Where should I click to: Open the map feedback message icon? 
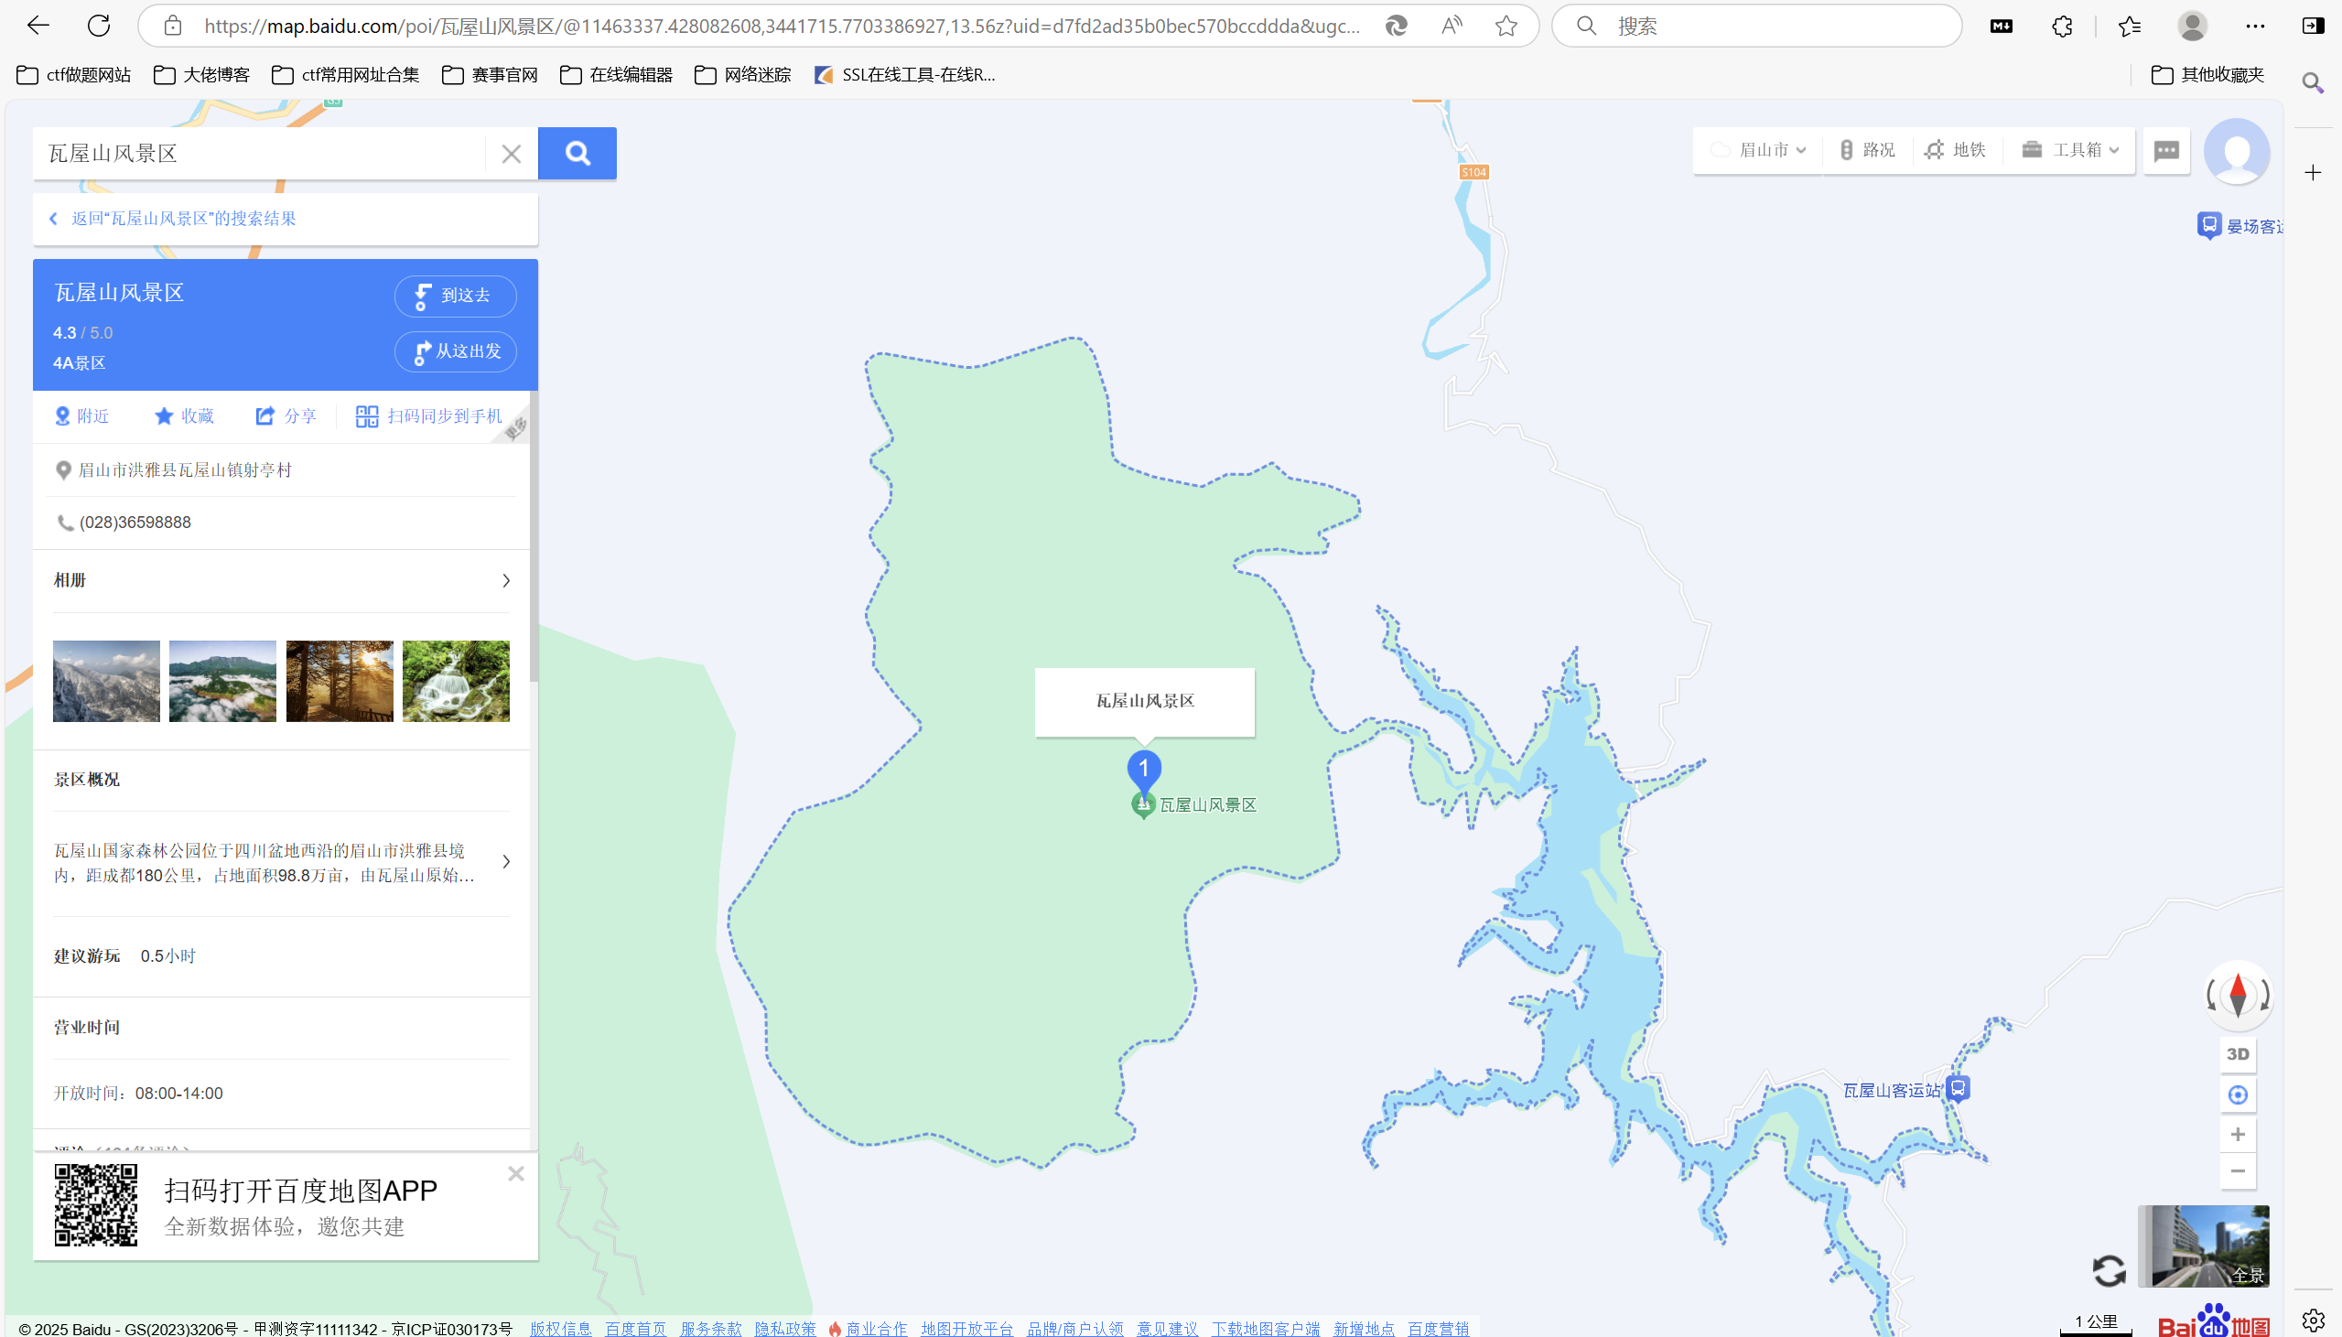pyautogui.click(x=2166, y=151)
